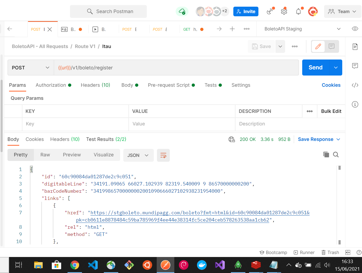The width and height of the screenshot is (362, 273).
Task: Open comments icon in right sidebar
Action: click(x=355, y=66)
